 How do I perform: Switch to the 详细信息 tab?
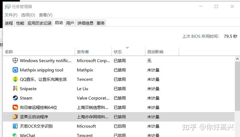coord(85,23)
